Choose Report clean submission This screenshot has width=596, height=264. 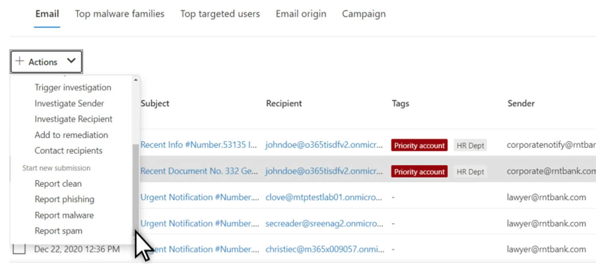point(58,184)
